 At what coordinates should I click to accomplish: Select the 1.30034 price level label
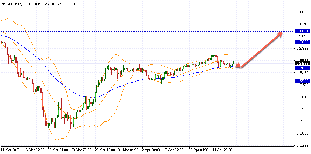tap(303, 31)
